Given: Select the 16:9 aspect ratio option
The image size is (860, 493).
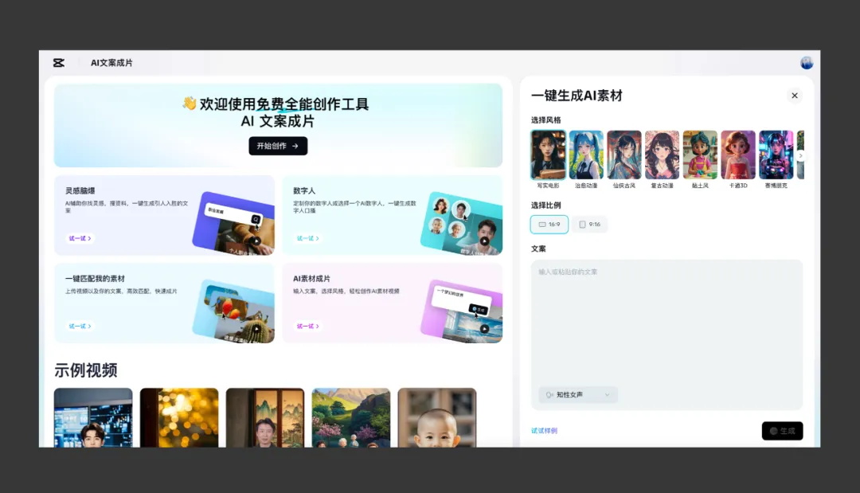Looking at the screenshot, I should point(549,224).
